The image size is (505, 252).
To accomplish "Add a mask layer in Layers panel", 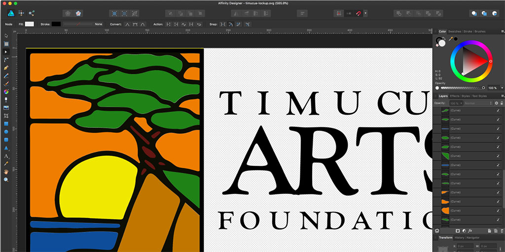I will 457,231.
